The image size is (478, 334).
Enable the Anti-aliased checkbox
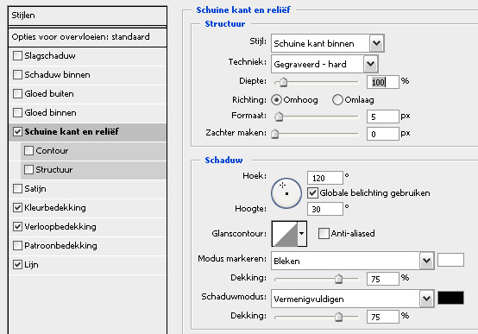coord(324,234)
